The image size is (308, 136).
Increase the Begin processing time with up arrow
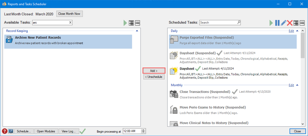pyautogui.click(x=143, y=130)
